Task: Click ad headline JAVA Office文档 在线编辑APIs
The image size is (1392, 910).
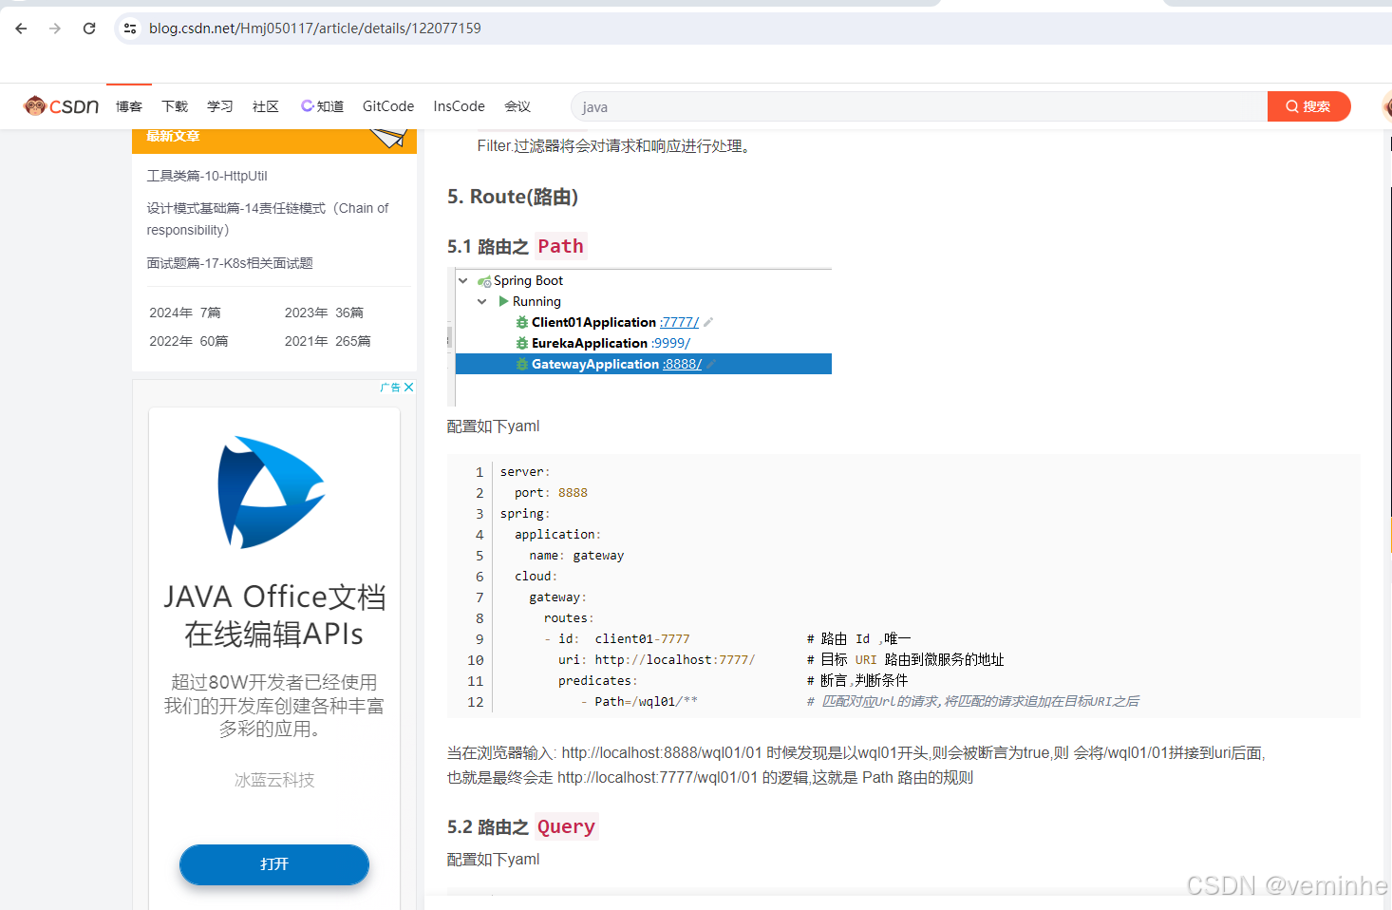Action: point(274,615)
